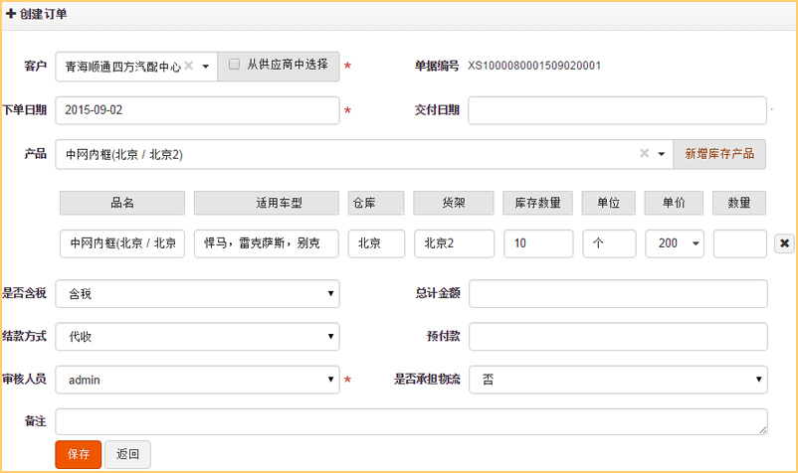
Task: Click into the 备注 text area
Action: tap(411, 421)
